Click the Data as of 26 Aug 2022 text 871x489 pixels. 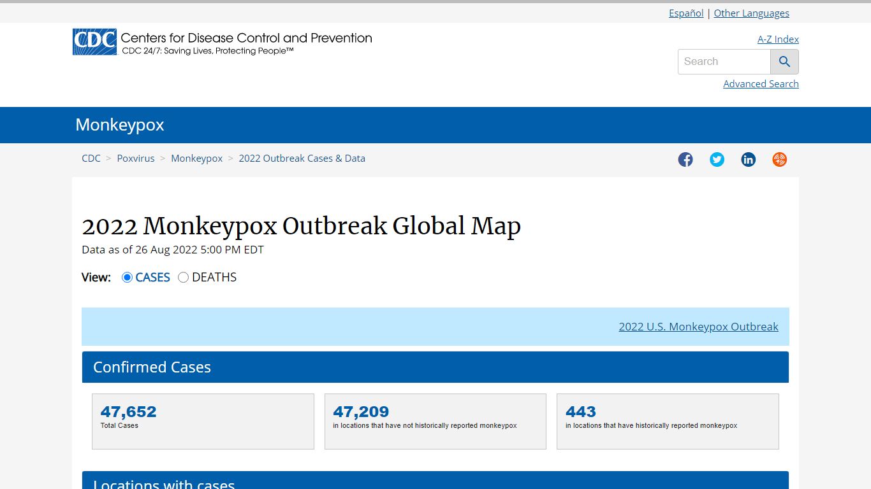173,250
